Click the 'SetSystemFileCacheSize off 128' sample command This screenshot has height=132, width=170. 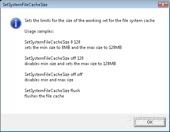(54, 58)
